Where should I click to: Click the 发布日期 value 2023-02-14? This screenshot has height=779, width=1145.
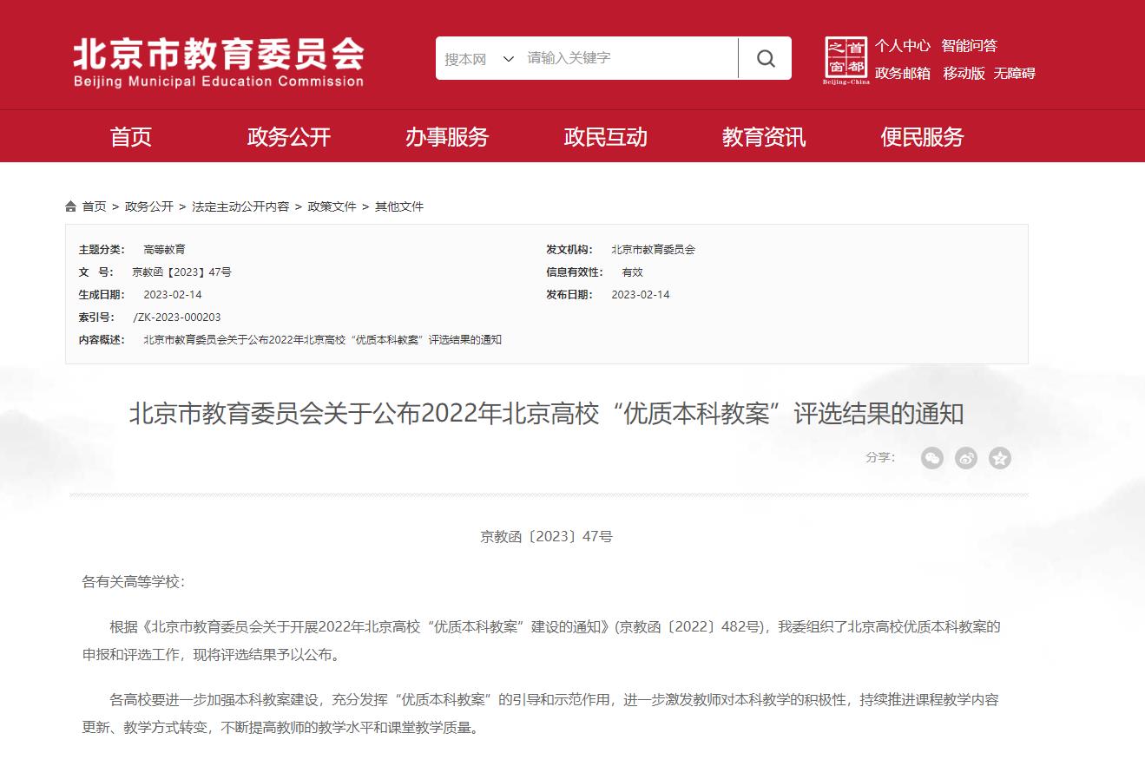(641, 295)
